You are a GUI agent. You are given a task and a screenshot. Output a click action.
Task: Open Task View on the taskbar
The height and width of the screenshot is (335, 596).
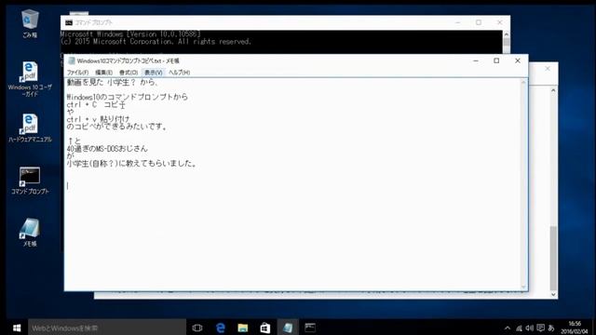tap(197, 328)
